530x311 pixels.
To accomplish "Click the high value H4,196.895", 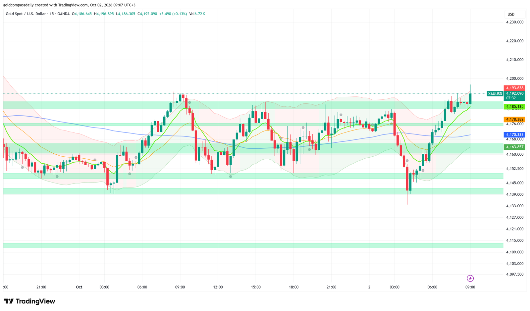I will [x=104, y=14].
